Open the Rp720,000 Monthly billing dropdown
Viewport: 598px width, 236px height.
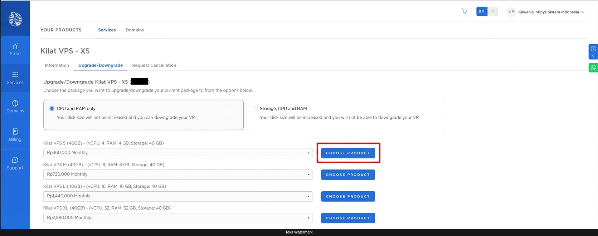click(x=178, y=174)
